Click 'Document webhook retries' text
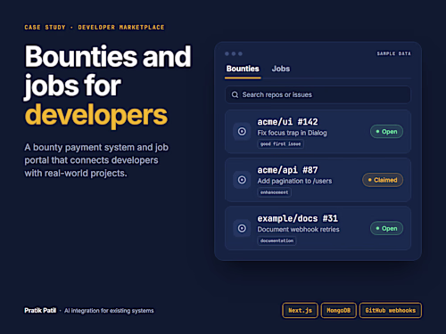446x334 pixels. point(298,230)
